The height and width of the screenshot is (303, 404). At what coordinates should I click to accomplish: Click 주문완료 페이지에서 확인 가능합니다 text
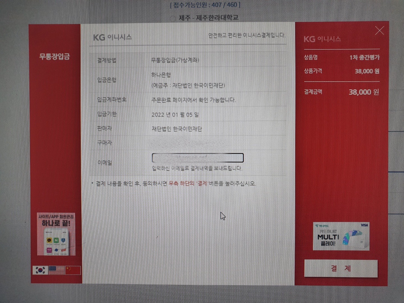tap(194, 100)
